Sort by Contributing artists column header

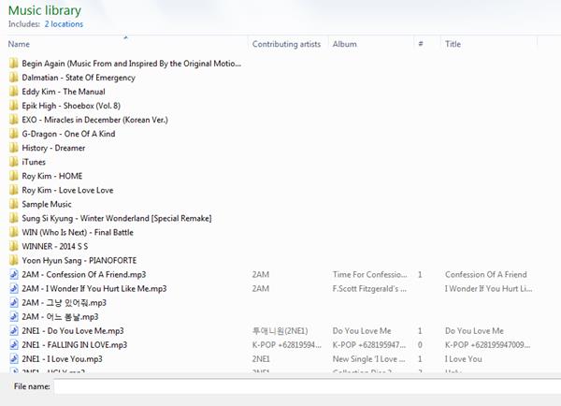(x=287, y=44)
